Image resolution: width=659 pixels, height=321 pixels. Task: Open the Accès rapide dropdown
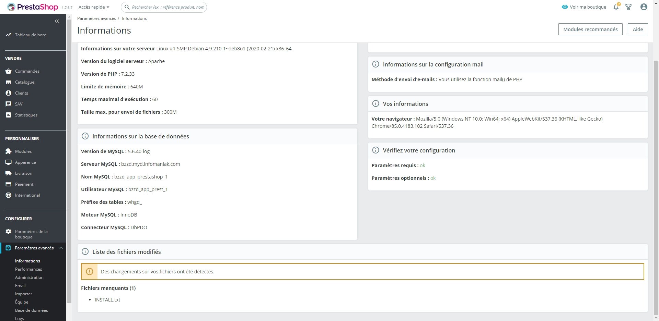[94, 7]
